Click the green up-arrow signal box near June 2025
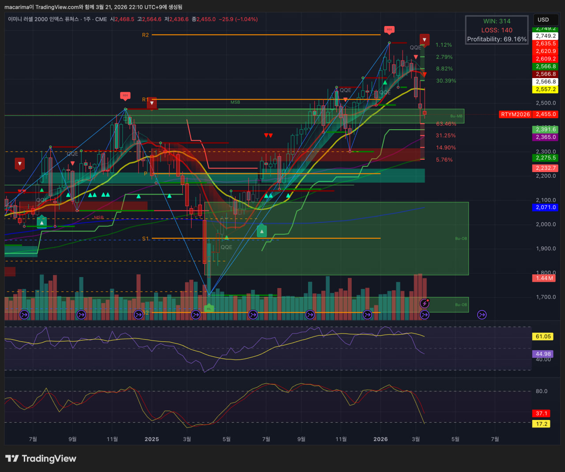Image resolution: width=565 pixels, height=472 pixels. pos(262,231)
